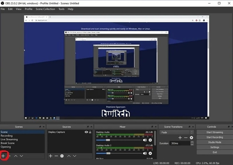Move scene up in Scenes list

[16, 156]
